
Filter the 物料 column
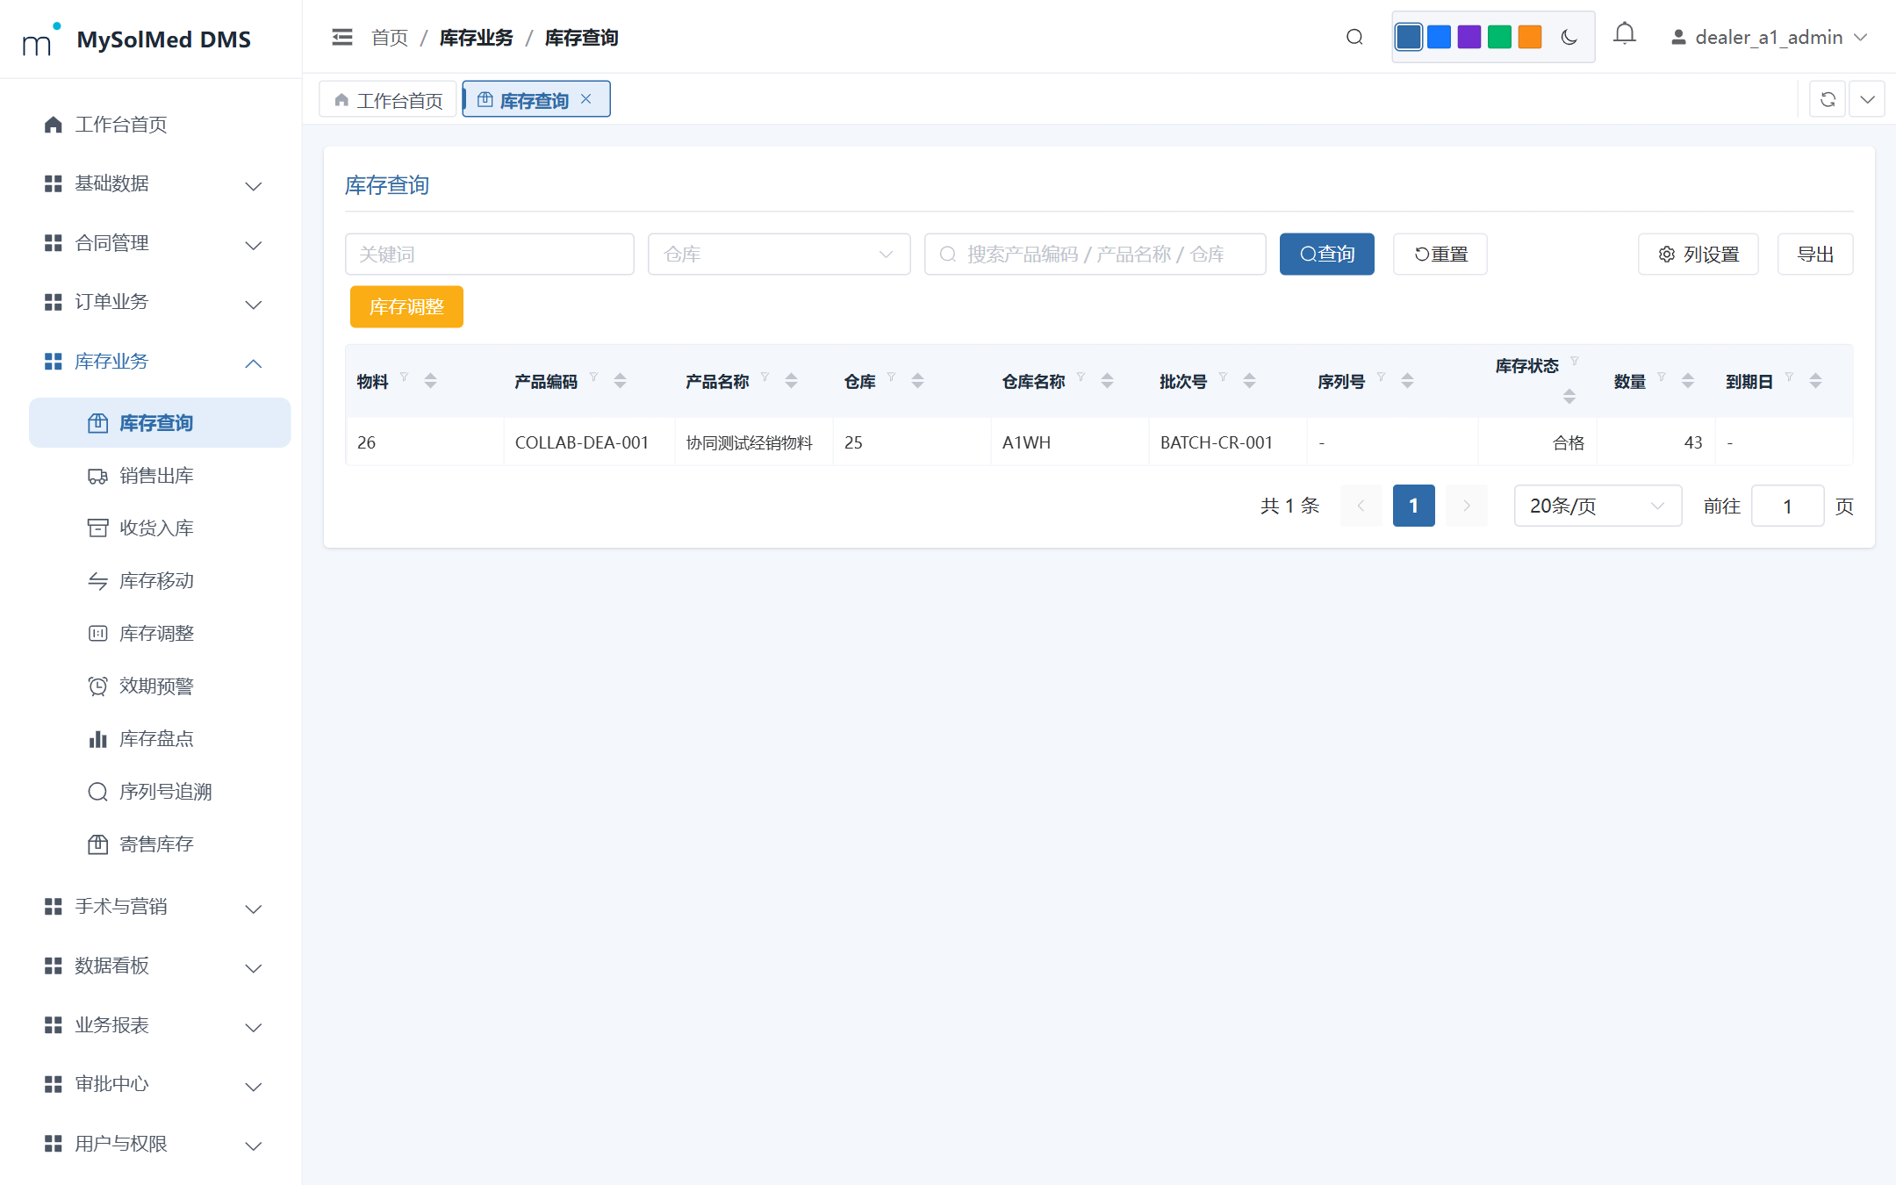pyautogui.click(x=405, y=377)
